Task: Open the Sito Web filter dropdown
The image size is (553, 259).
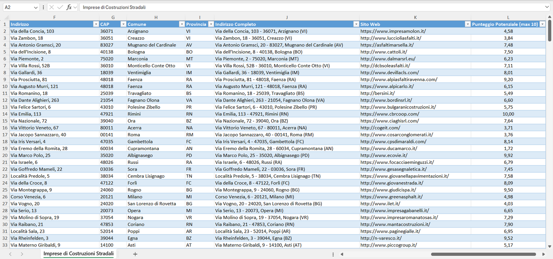Action: [467, 24]
